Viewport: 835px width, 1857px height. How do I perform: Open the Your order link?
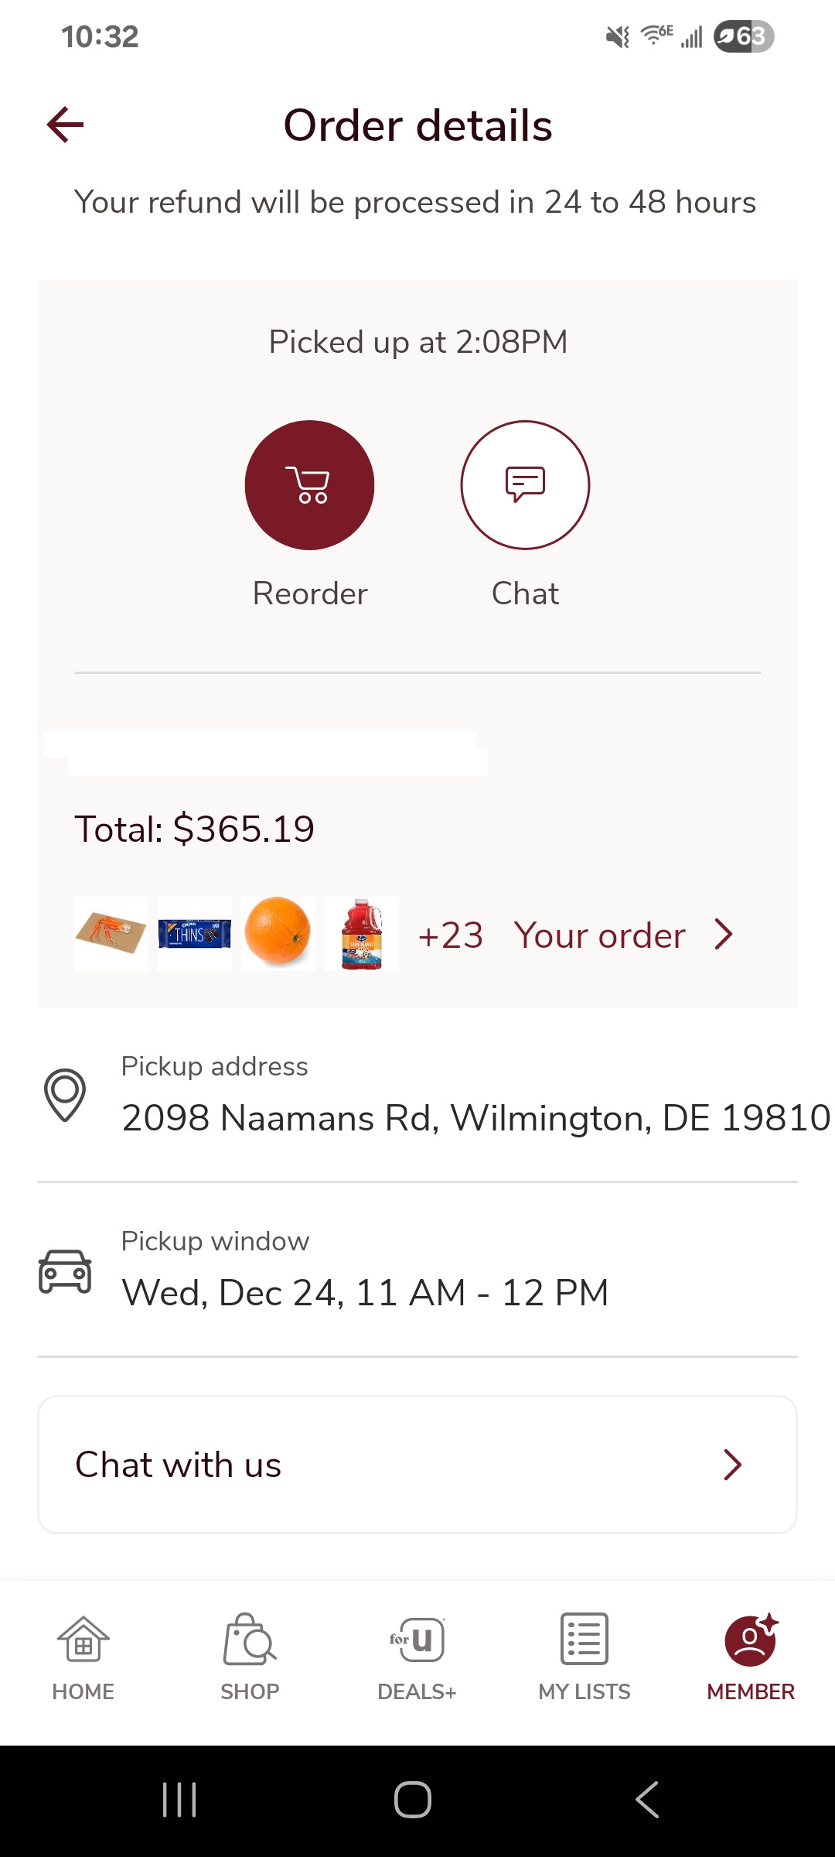click(600, 935)
